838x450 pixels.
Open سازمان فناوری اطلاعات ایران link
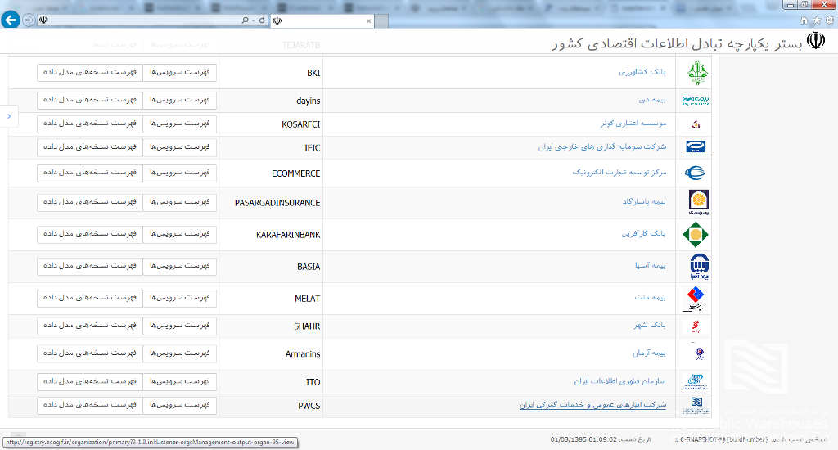coord(620,381)
